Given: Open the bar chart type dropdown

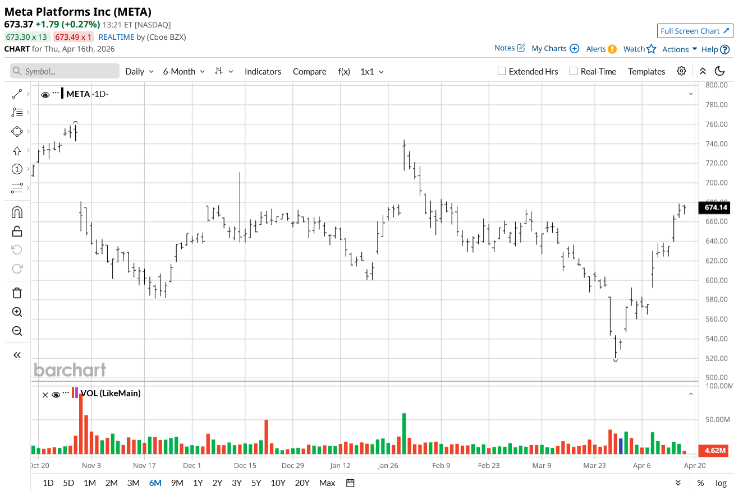Looking at the screenshot, I should click(x=223, y=71).
